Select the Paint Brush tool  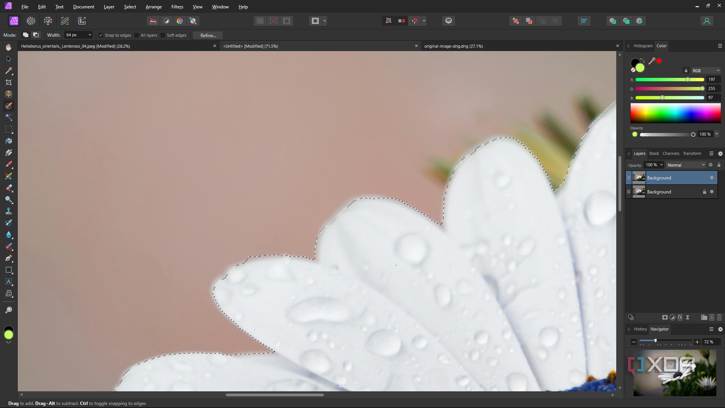[9, 164]
